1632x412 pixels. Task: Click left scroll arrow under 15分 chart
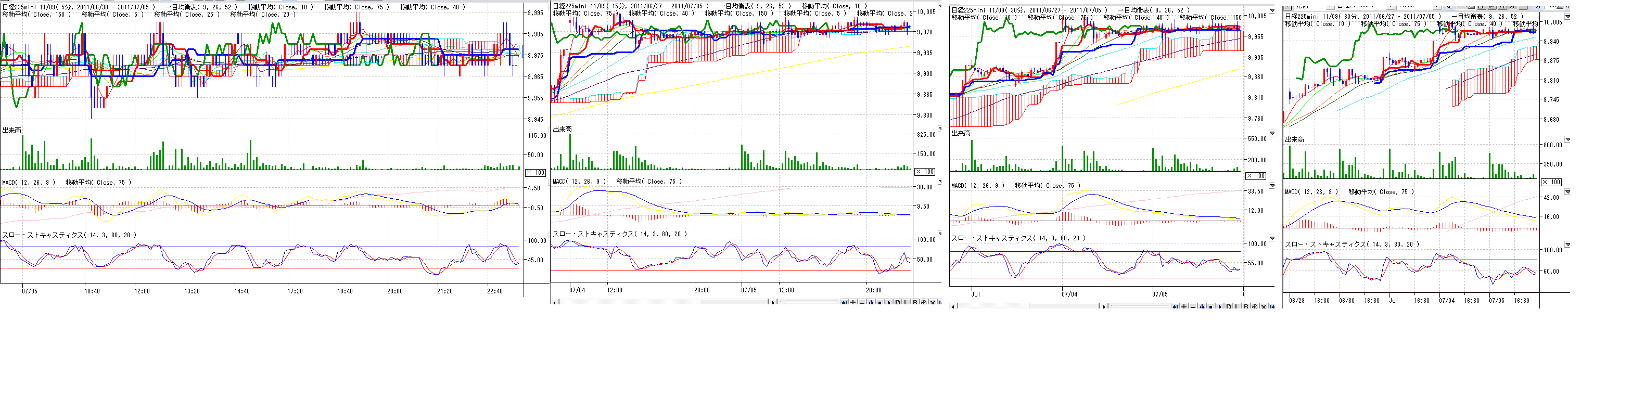coord(555,303)
